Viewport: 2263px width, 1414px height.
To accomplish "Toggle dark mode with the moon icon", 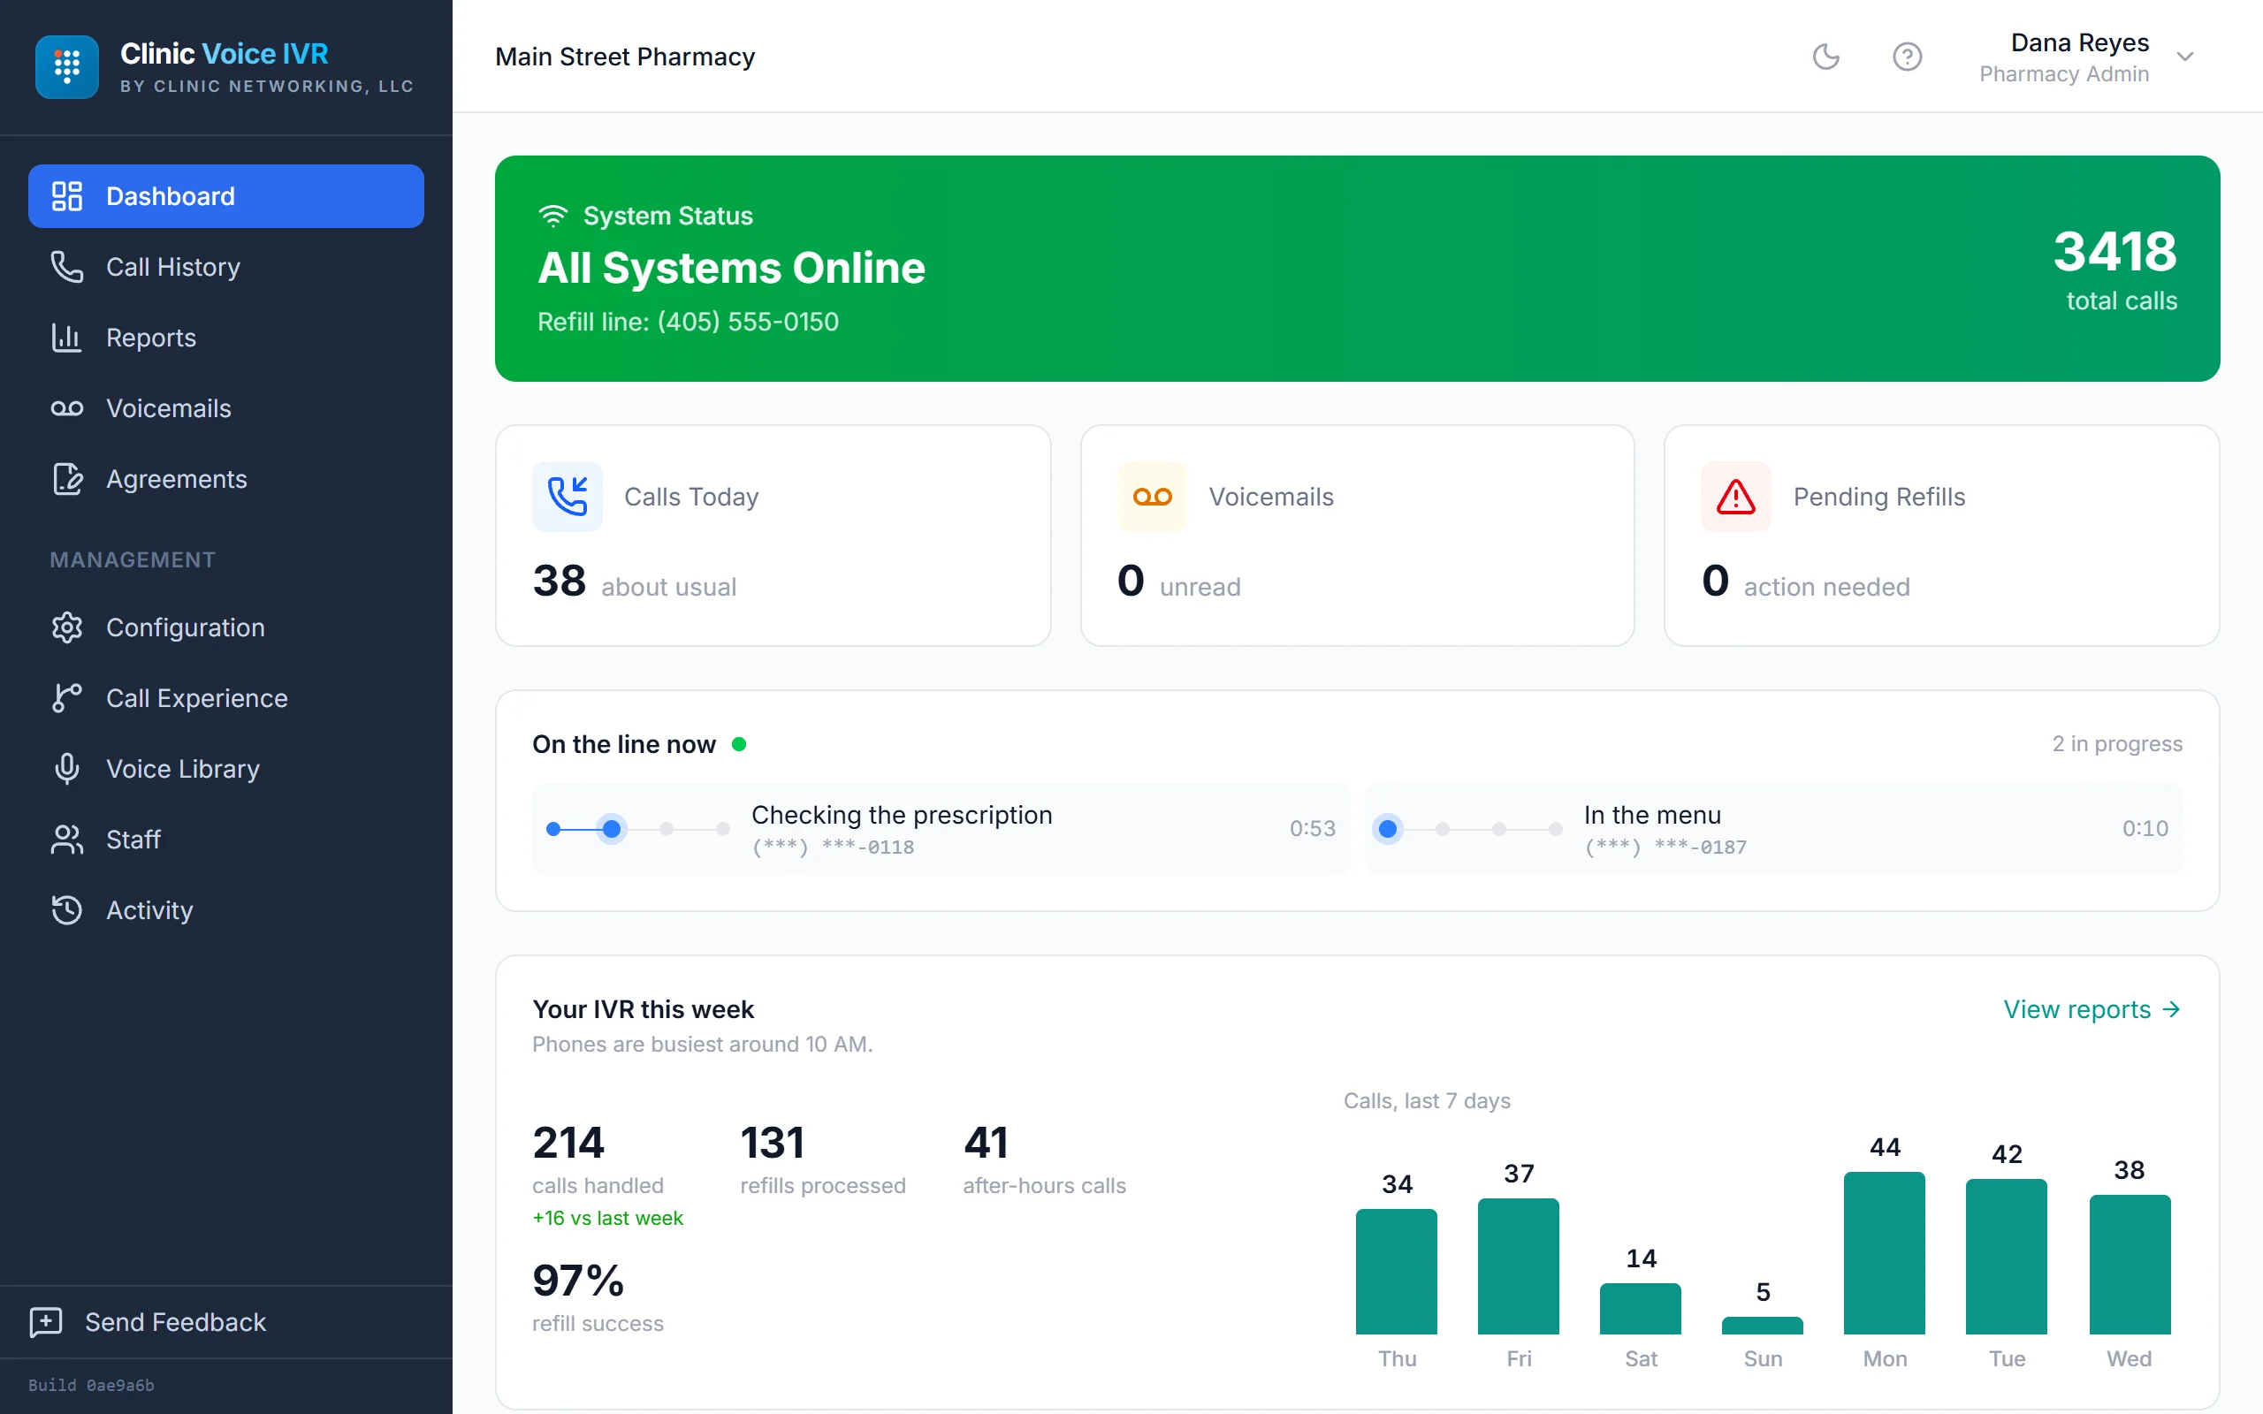I will click(1825, 57).
